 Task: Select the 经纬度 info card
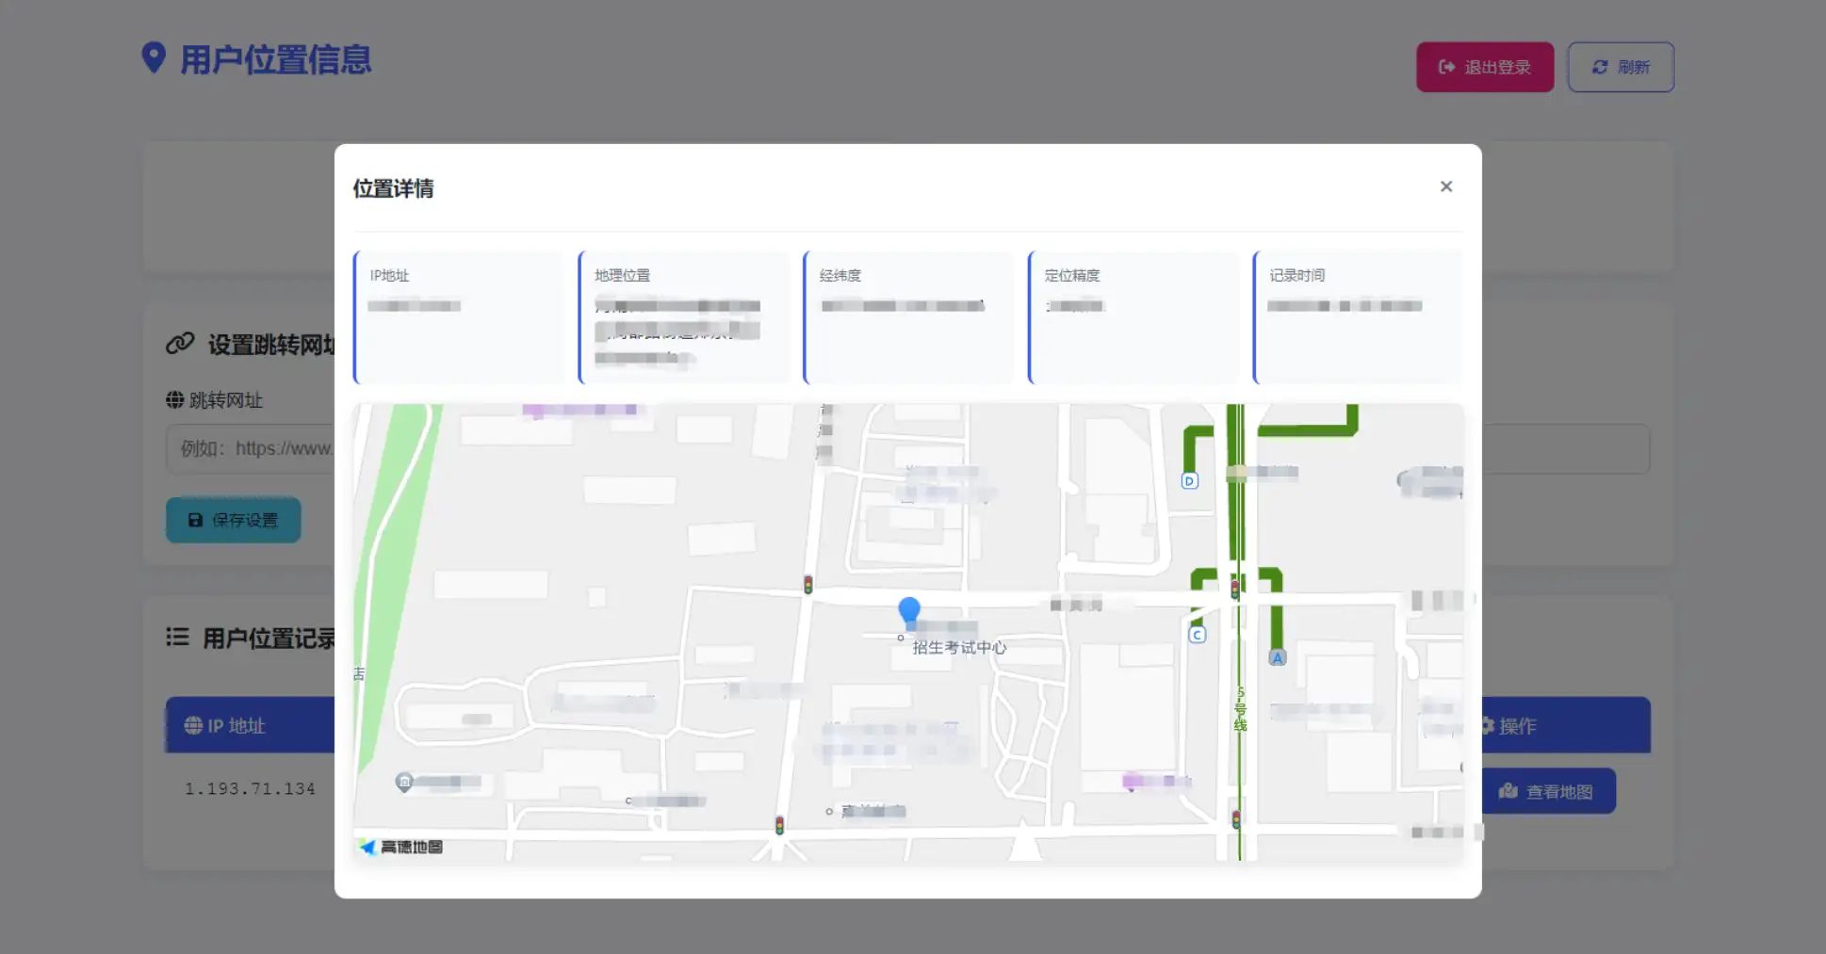point(908,316)
